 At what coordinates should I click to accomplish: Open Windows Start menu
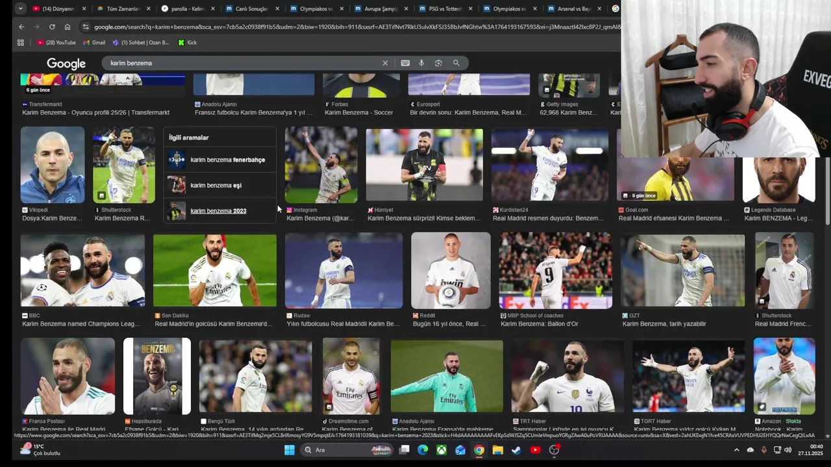tap(289, 449)
